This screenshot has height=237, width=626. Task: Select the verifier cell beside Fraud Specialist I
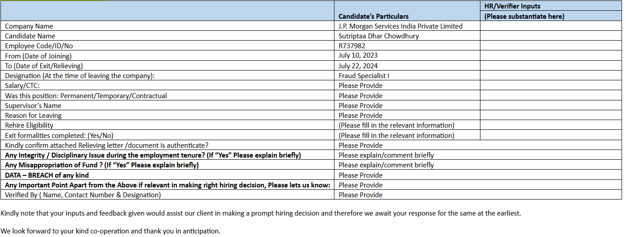(551, 75)
